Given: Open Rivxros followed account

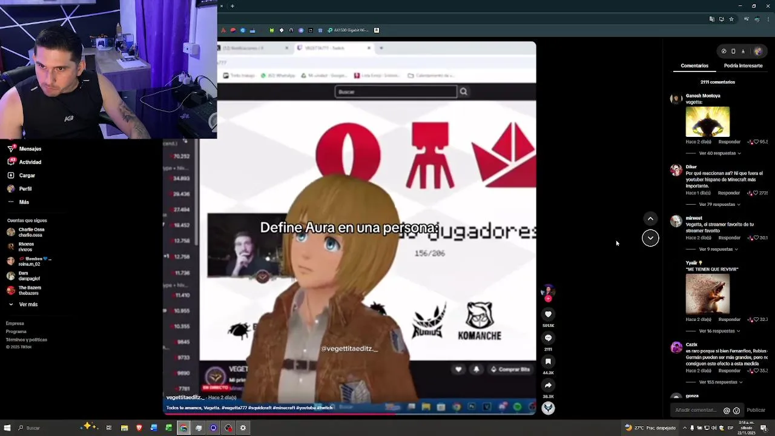Looking at the screenshot, I should point(21,247).
